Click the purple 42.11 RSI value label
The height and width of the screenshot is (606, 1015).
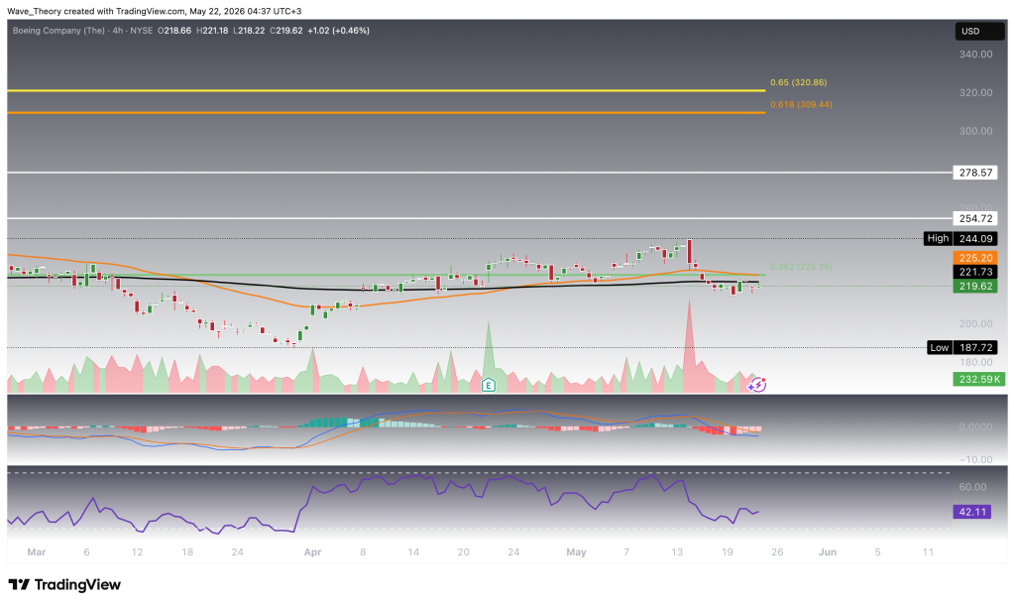coord(972,512)
